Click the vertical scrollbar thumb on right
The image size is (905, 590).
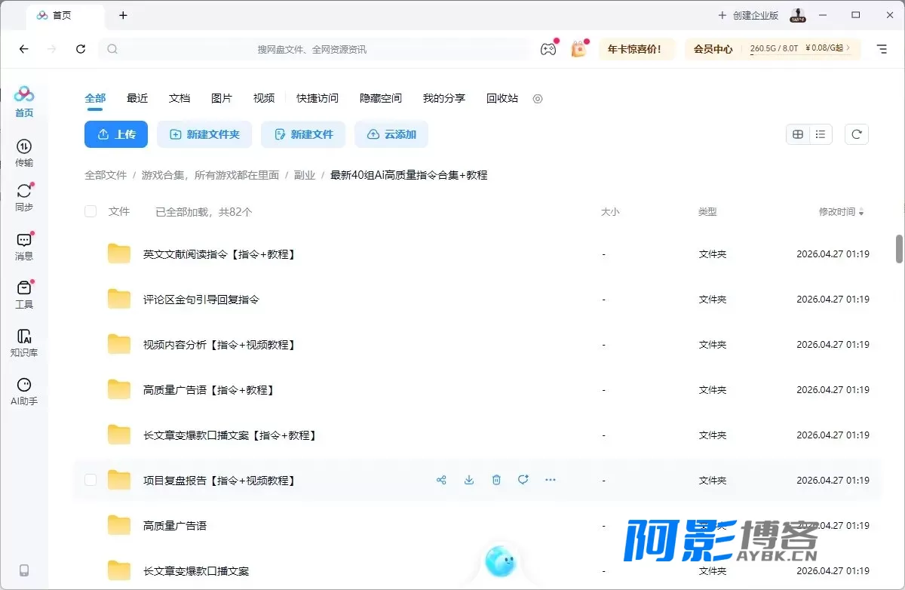point(899,249)
